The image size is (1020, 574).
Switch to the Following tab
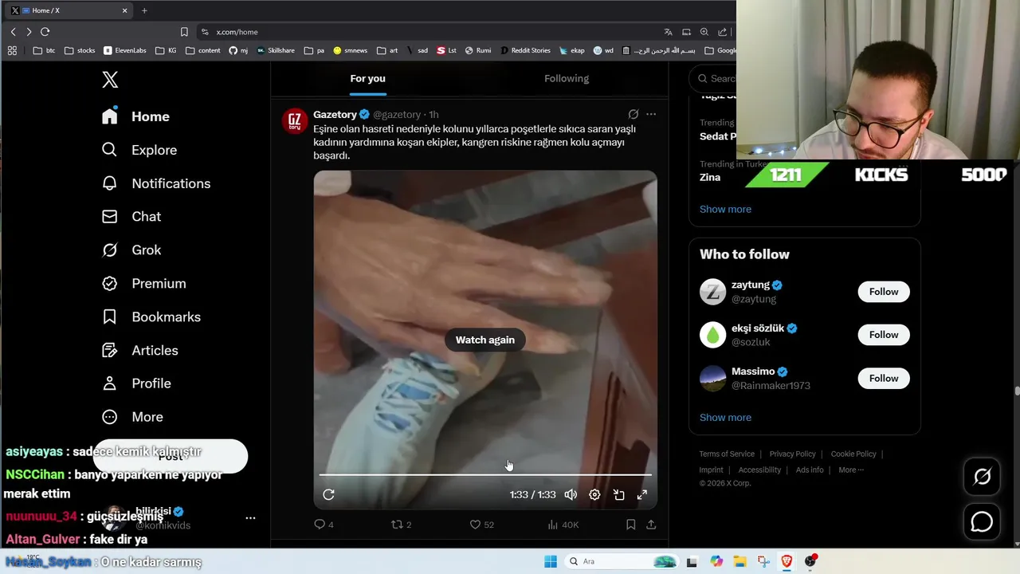coord(567,78)
